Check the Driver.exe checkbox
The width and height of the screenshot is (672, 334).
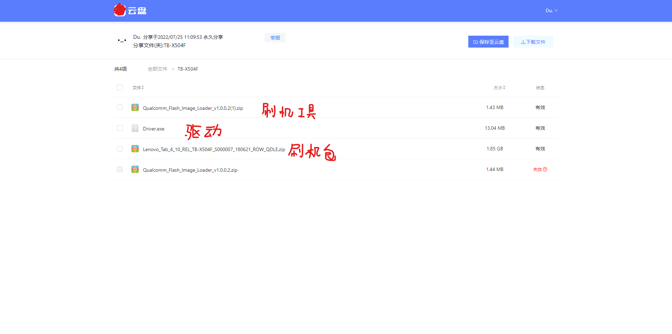120,128
